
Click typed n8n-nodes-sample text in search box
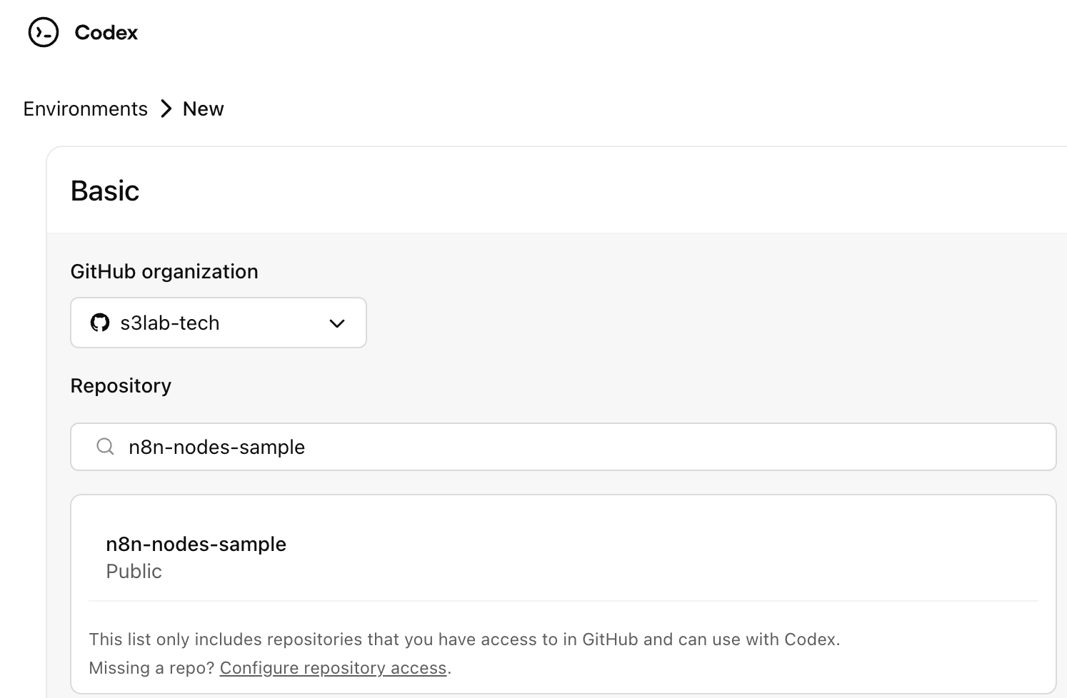click(x=216, y=447)
